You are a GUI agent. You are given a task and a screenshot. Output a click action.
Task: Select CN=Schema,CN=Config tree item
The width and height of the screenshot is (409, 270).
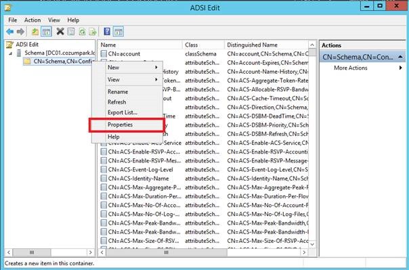click(64, 62)
